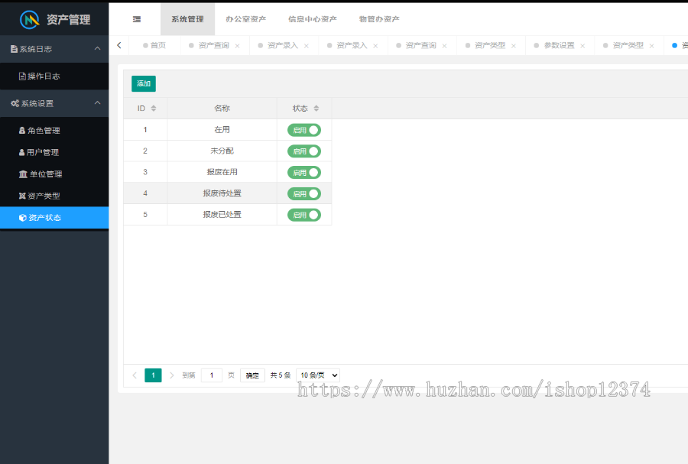Click the left arrow tab scroller
The width and height of the screenshot is (688, 464).
pos(119,45)
